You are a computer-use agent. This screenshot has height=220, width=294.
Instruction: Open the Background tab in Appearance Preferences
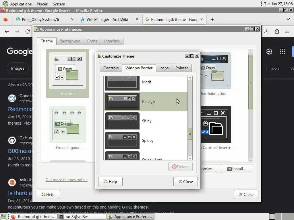point(70,41)
